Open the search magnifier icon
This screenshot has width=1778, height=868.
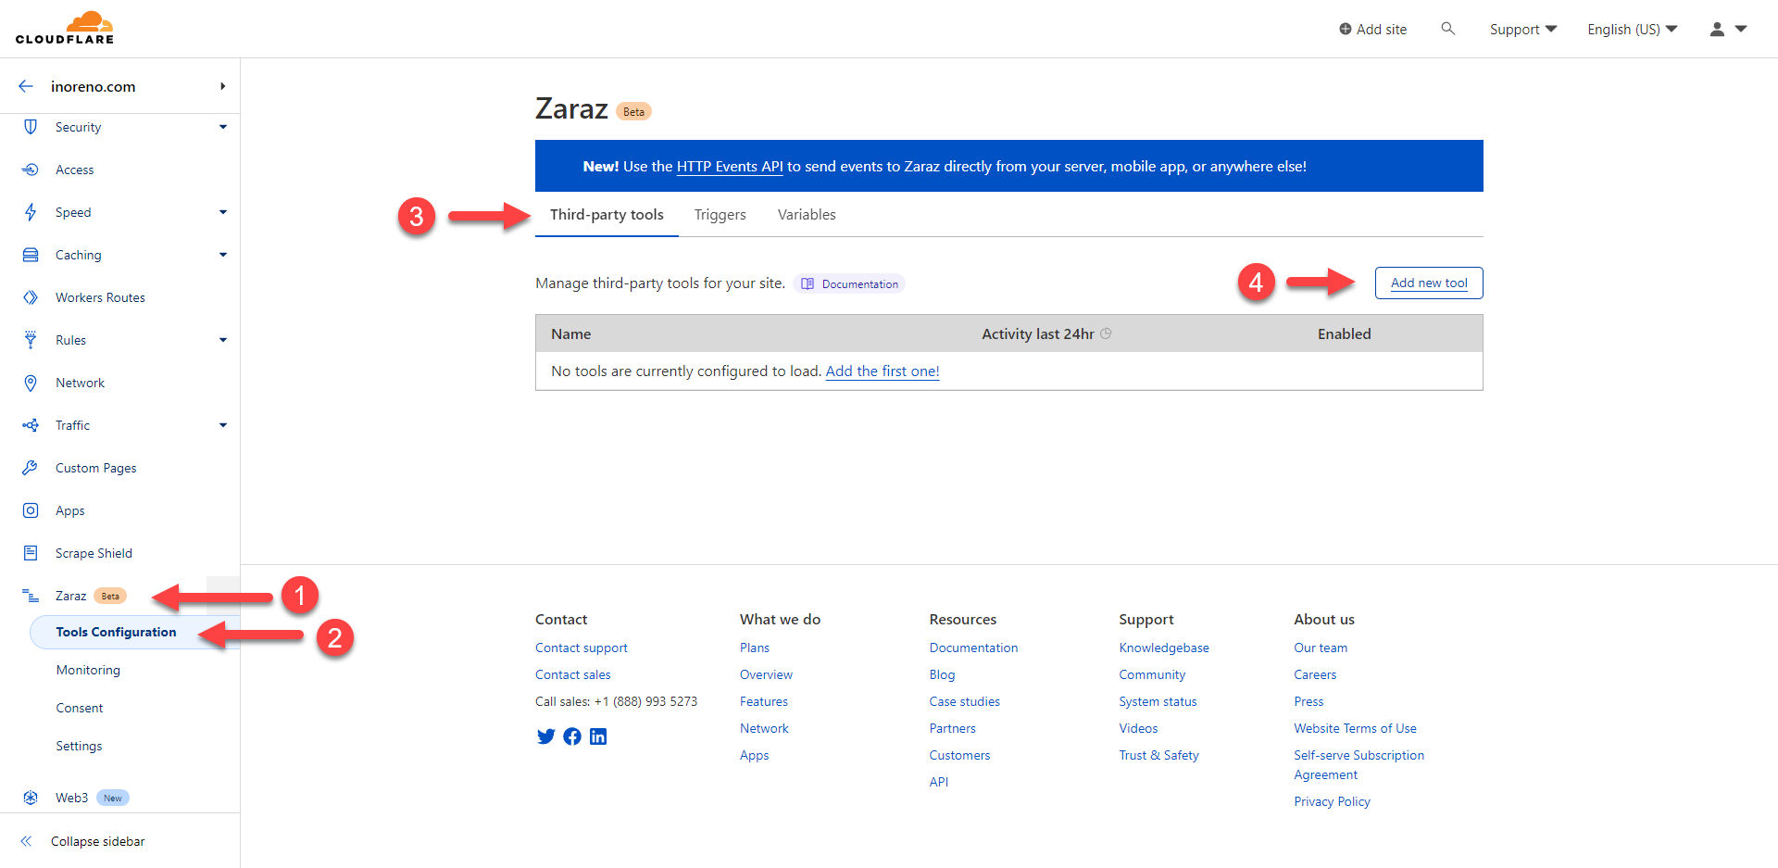[1448, 29]
